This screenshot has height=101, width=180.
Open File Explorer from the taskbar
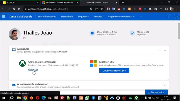click(x=19, y=98)
